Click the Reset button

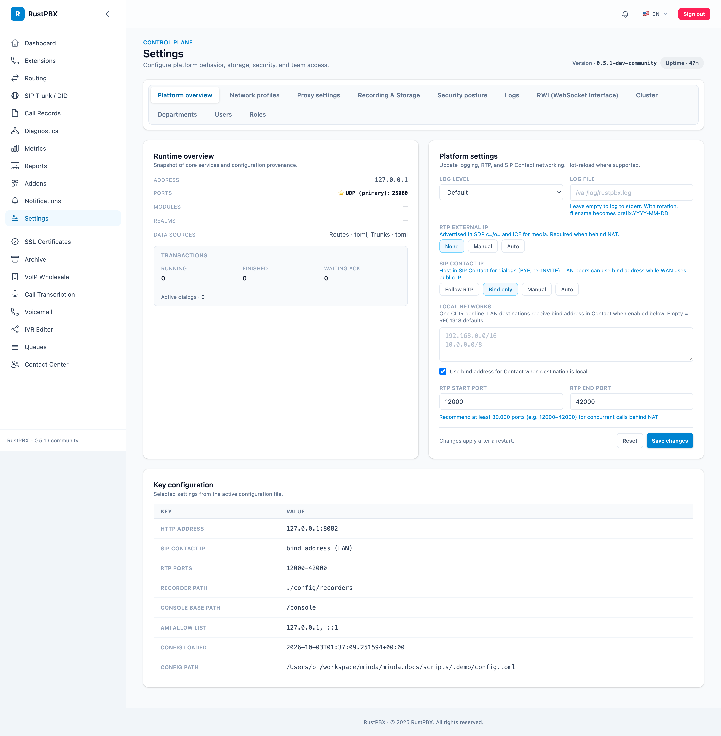[629, 441]
